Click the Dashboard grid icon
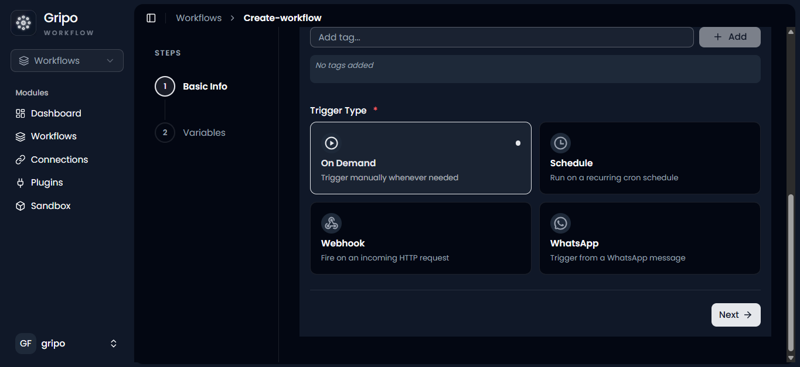The width and height of the screenshot is (800, 367). [x=21, y=114]
